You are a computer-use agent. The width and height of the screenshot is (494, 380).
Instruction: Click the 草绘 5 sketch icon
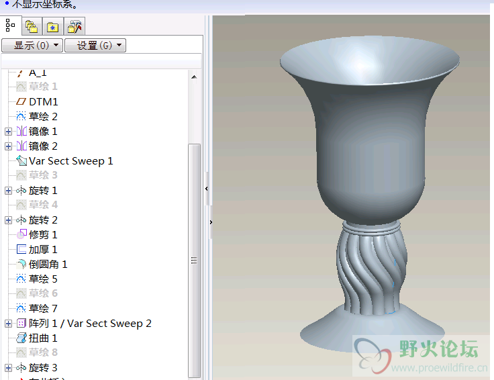[21, 279]
